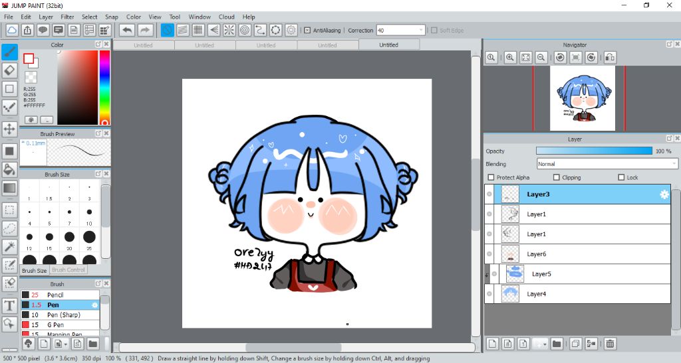Toggle visibility of Layer5
Image resolution: width=681 pixels, height=363 pixels.
tap(495, 274)
